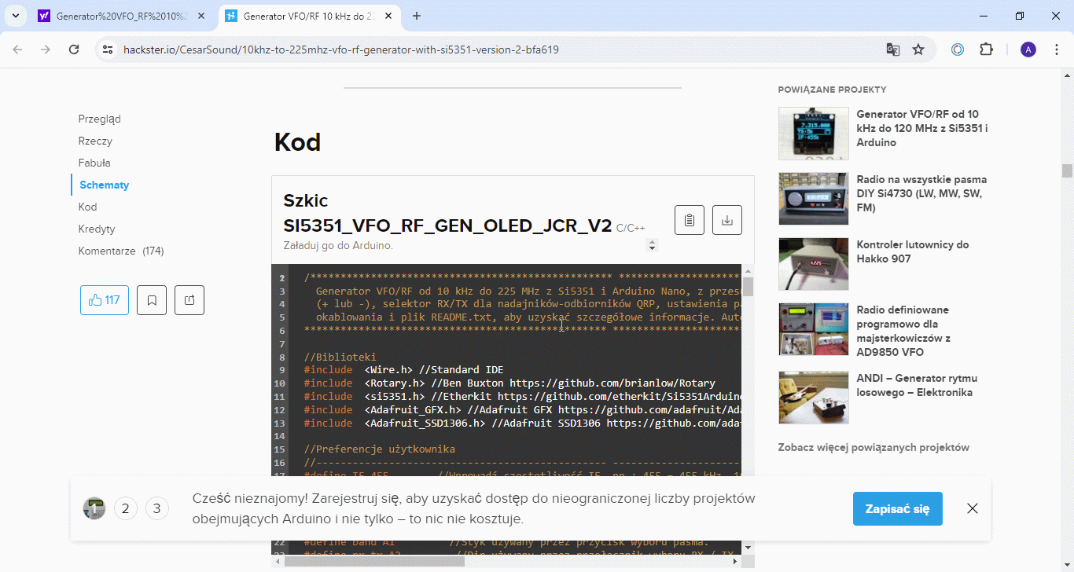
Task: Open the Google Translate icon in address bar
Action: tap(892, 49)
